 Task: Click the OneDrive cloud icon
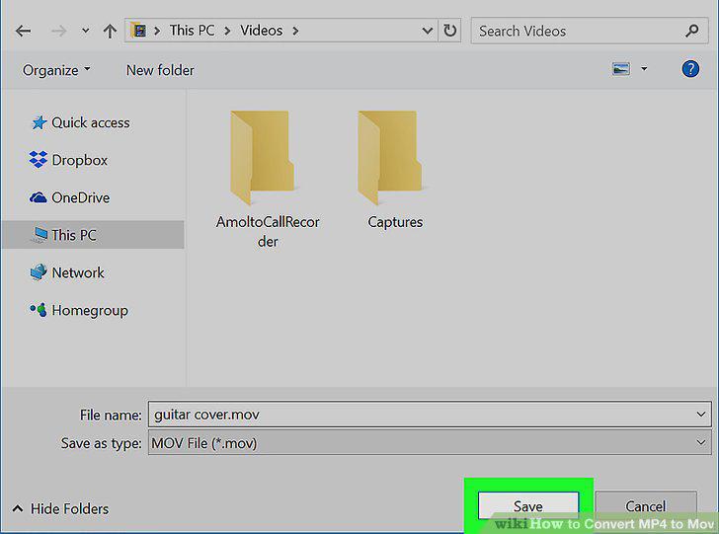pos(39,197)
